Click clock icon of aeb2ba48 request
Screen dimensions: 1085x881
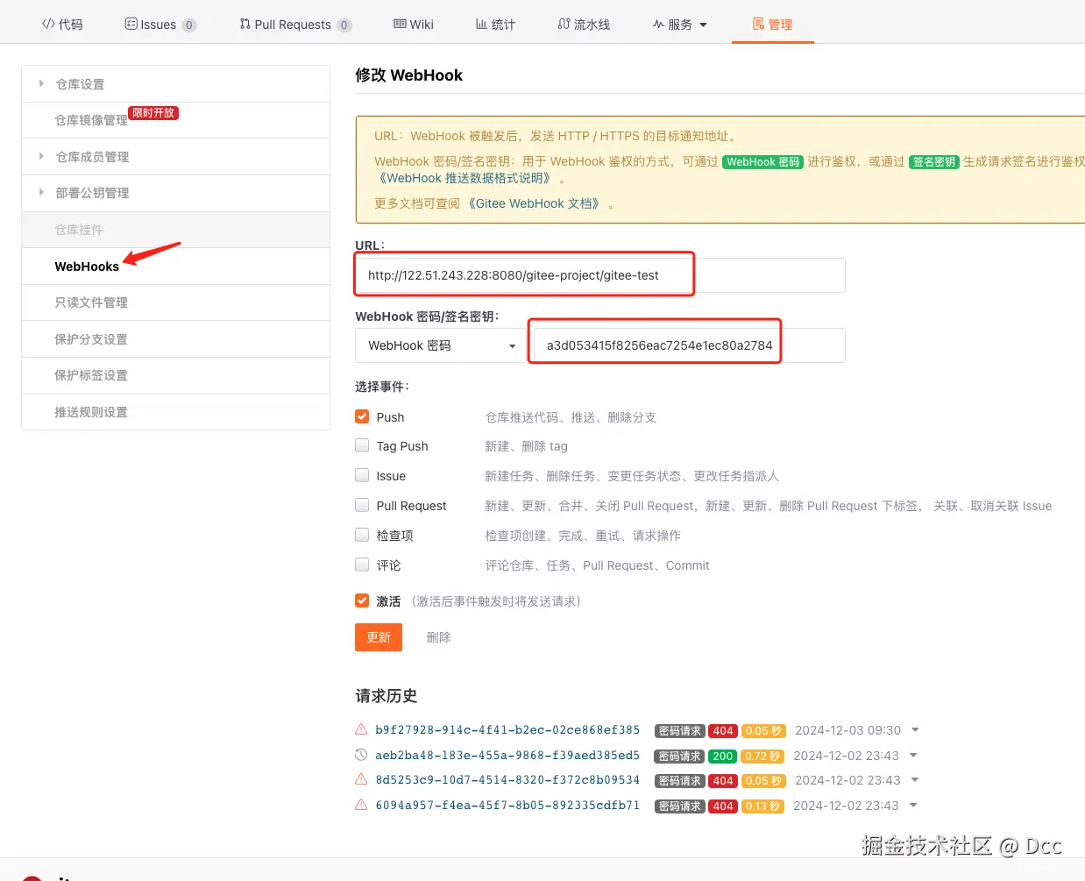tap(361, 755)
